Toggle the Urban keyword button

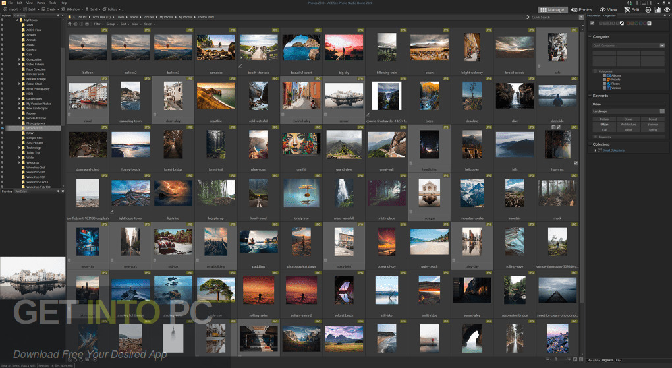[x=604, y=125]
